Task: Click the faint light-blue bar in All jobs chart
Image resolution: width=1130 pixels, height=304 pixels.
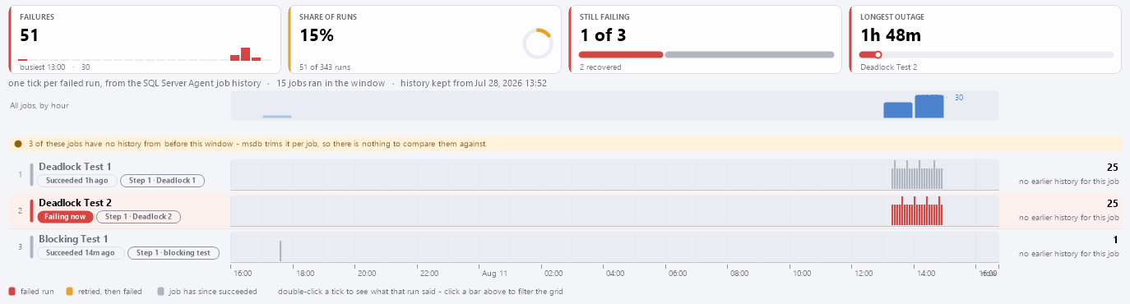Action: (277, 117)
